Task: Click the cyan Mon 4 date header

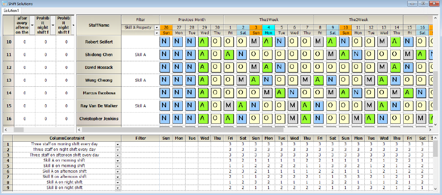Action: (x=269, y=27)
